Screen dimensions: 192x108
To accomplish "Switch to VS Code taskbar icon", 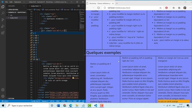I will click(96, 106).
